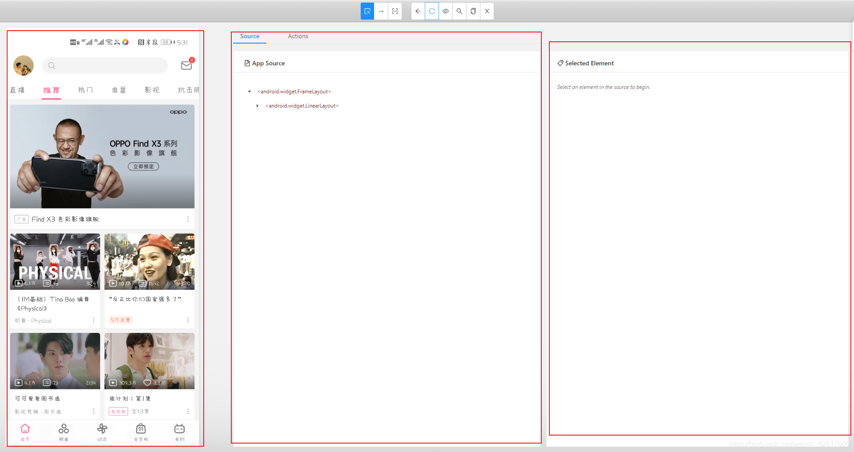
Task: Click the 立即预定 button on the ad
Action: click(143, 167)
